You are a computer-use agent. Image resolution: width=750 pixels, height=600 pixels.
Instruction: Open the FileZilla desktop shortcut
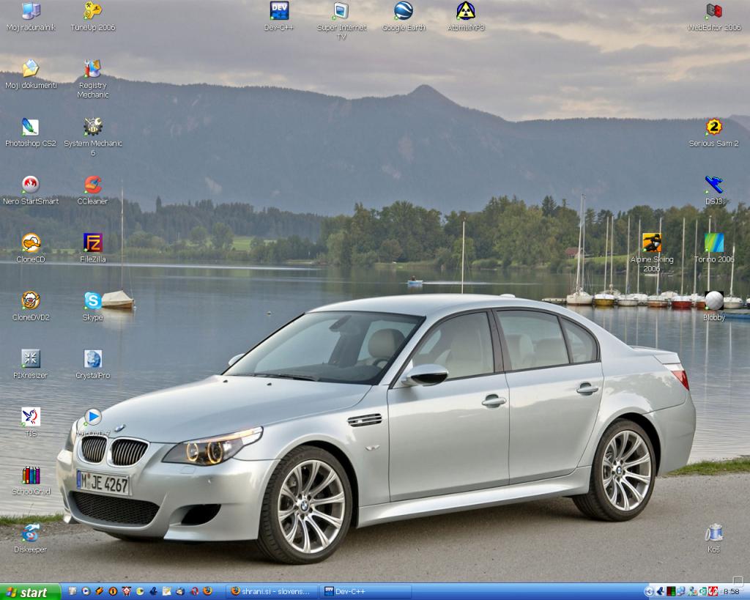(93, 248)
